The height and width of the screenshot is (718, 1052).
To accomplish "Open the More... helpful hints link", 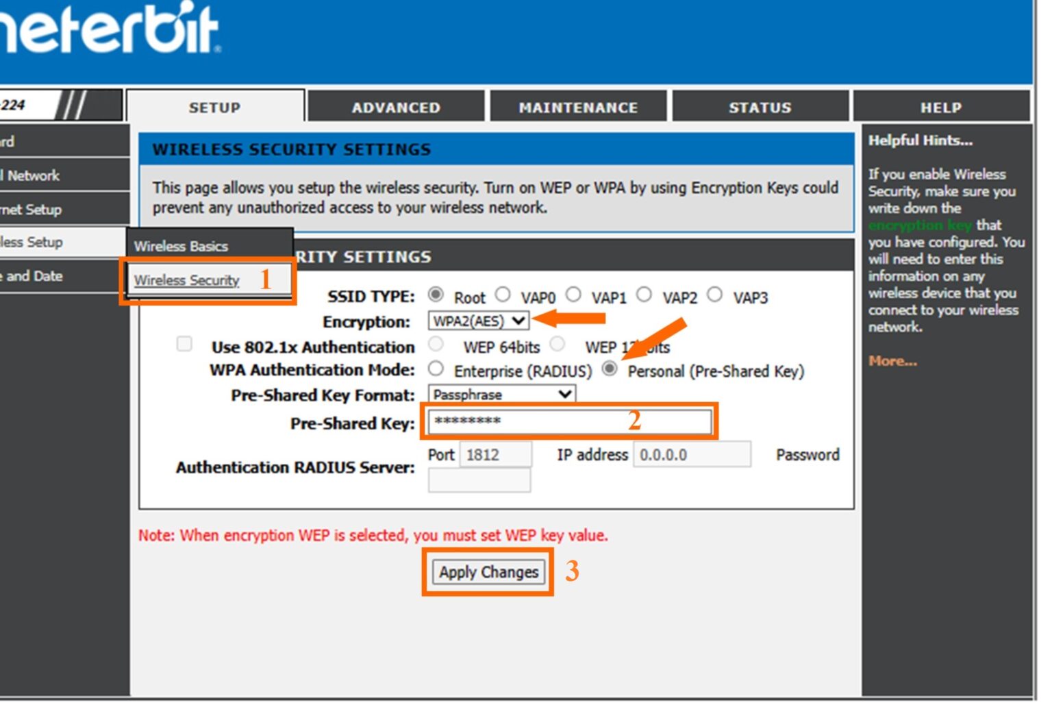I will pos(892,361).
